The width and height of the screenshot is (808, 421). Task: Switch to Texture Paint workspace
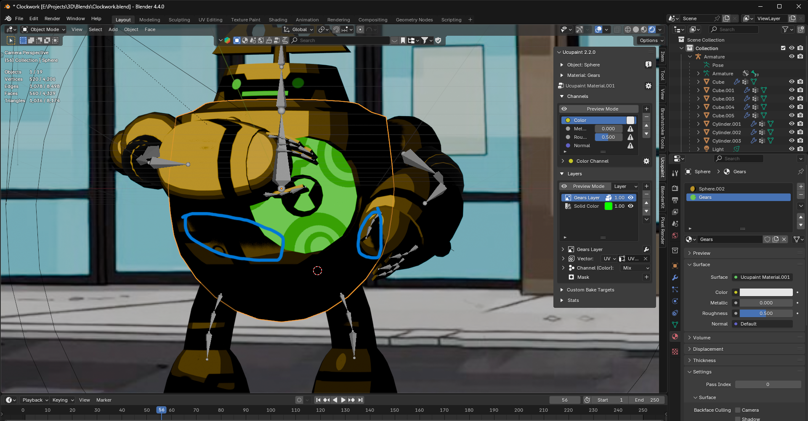[245, 20]
